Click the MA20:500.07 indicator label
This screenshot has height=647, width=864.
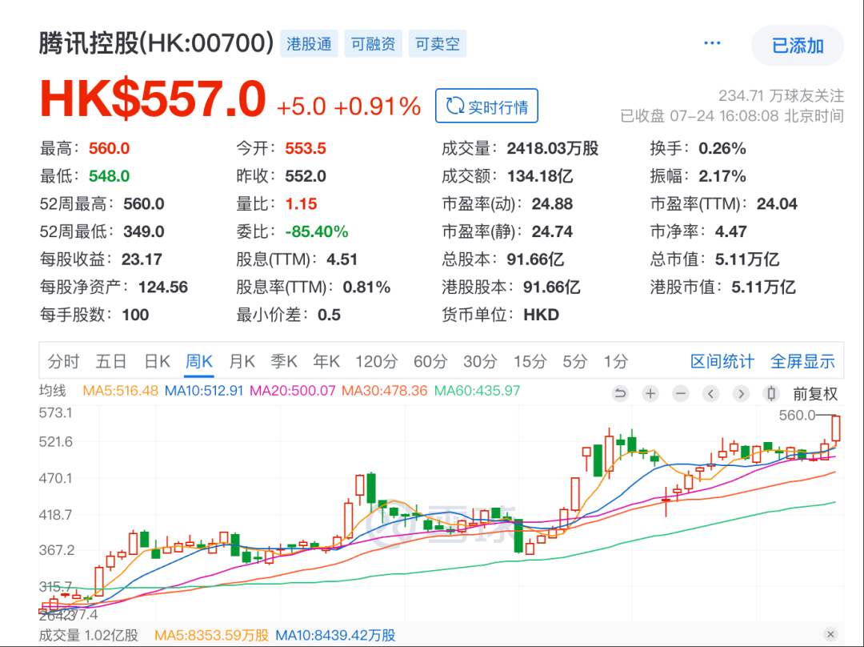[293, 391]
